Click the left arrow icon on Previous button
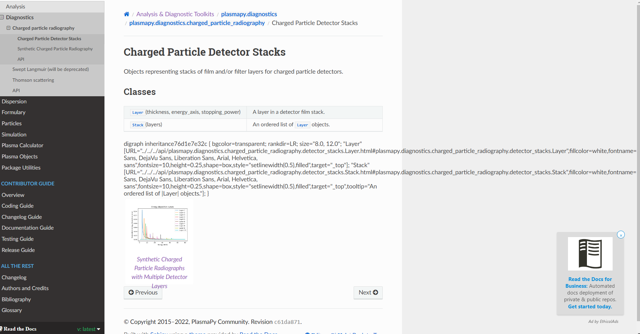Image resolution: width=640 pixels, height=334 pixels. point(132,292)
